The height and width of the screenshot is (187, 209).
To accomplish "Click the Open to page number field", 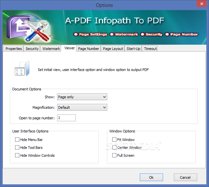I will (66, 118).
